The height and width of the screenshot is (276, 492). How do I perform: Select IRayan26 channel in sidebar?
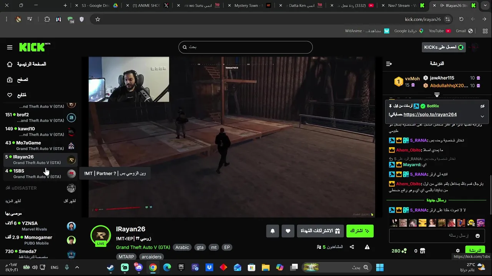[x=40, y=159]
